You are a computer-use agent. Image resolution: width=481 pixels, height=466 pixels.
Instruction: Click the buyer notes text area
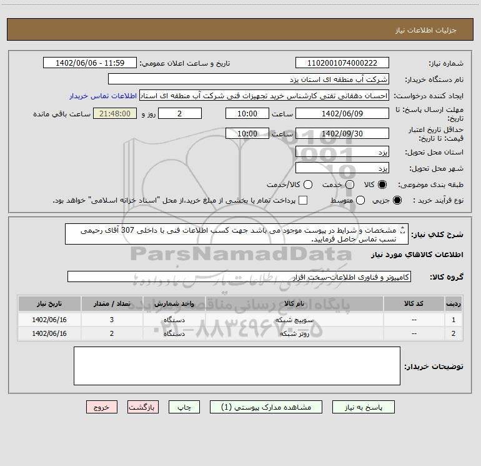[x=237, y=365]
